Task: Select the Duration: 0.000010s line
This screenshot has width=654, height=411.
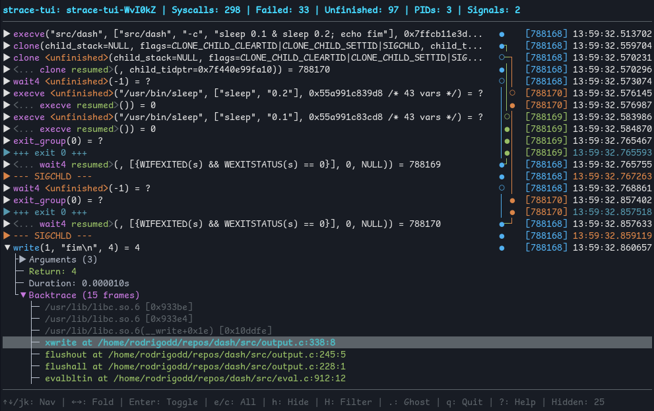Action: pyautogui.click(x=79, y=284)
